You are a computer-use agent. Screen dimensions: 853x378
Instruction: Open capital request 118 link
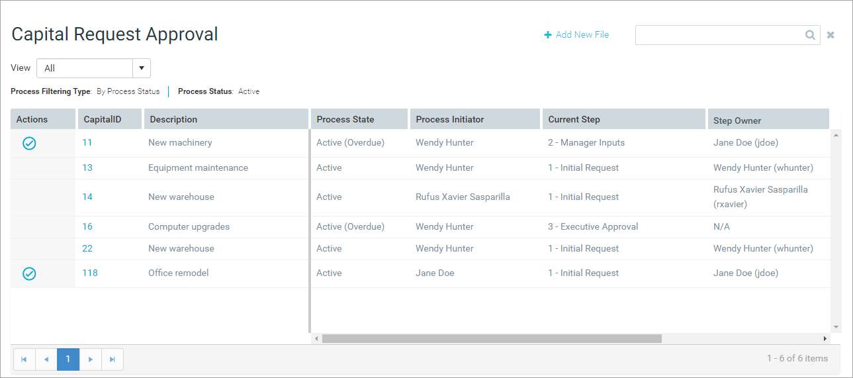tap(90, 273)
